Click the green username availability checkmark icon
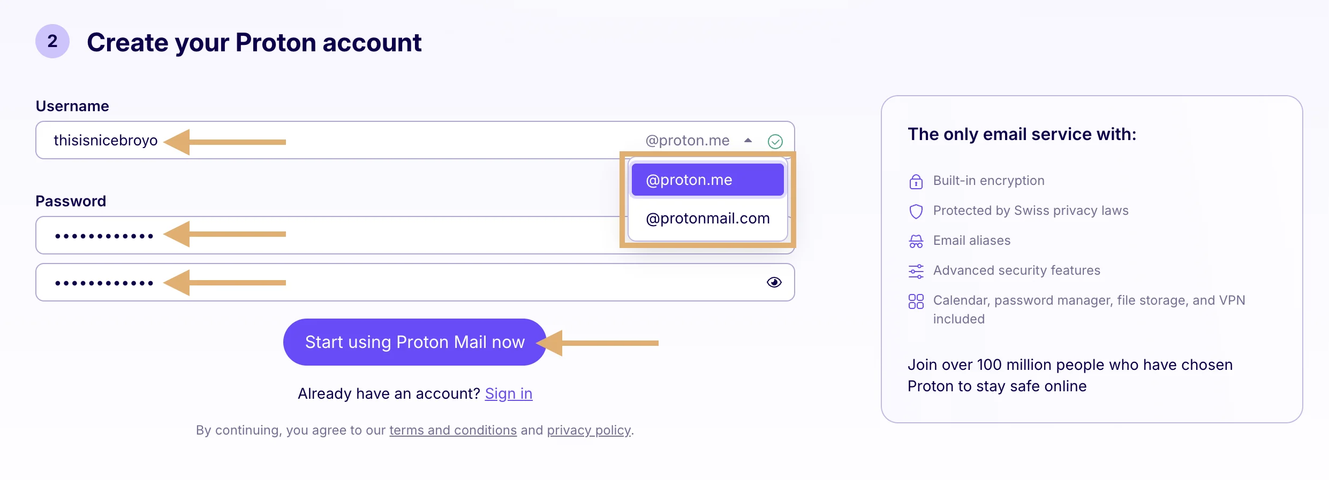 click(x=775, y=141)
